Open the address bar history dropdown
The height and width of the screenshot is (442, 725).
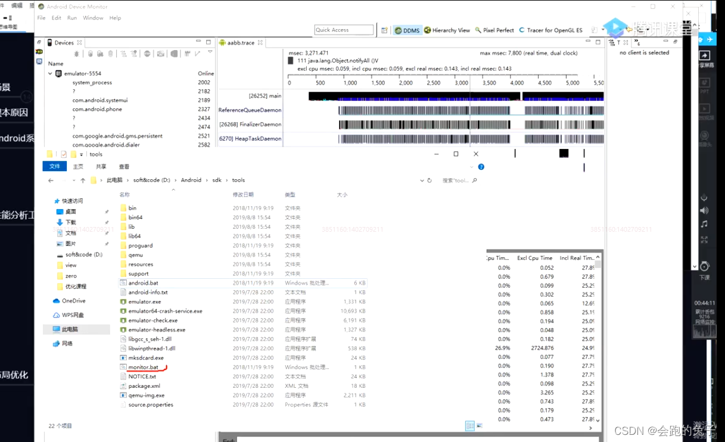[422, 180]
